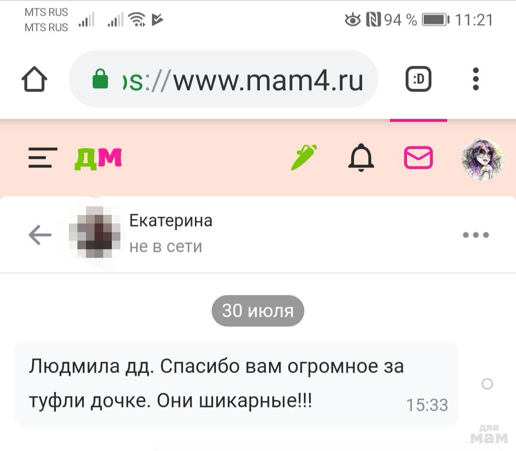Image resolution: width=516 pixels, height=451 pixels.
Task: Open the site hamburger menu
Action: [x=43, y=158]
